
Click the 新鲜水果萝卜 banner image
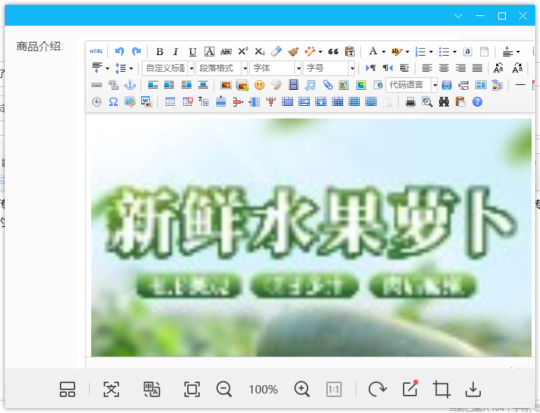pos(311,237)
